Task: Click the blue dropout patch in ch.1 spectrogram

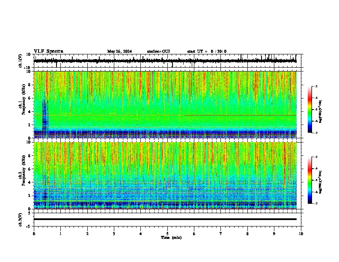Action: coord(45,115)
